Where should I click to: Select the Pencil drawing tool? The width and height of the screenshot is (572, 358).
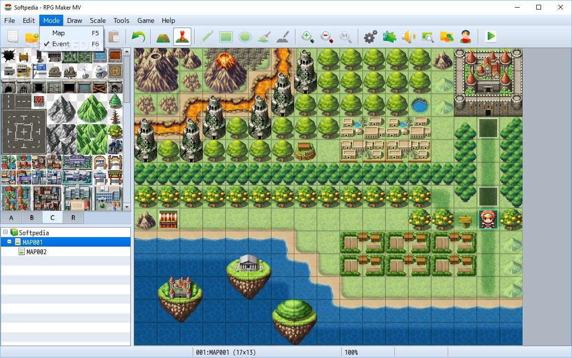207,37
